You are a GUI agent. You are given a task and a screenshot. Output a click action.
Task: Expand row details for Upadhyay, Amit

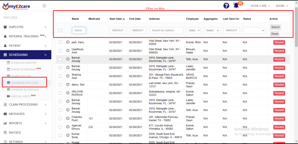pos(68,51)
